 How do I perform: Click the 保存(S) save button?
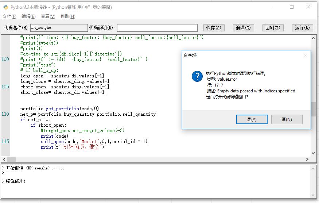point(214,28)
